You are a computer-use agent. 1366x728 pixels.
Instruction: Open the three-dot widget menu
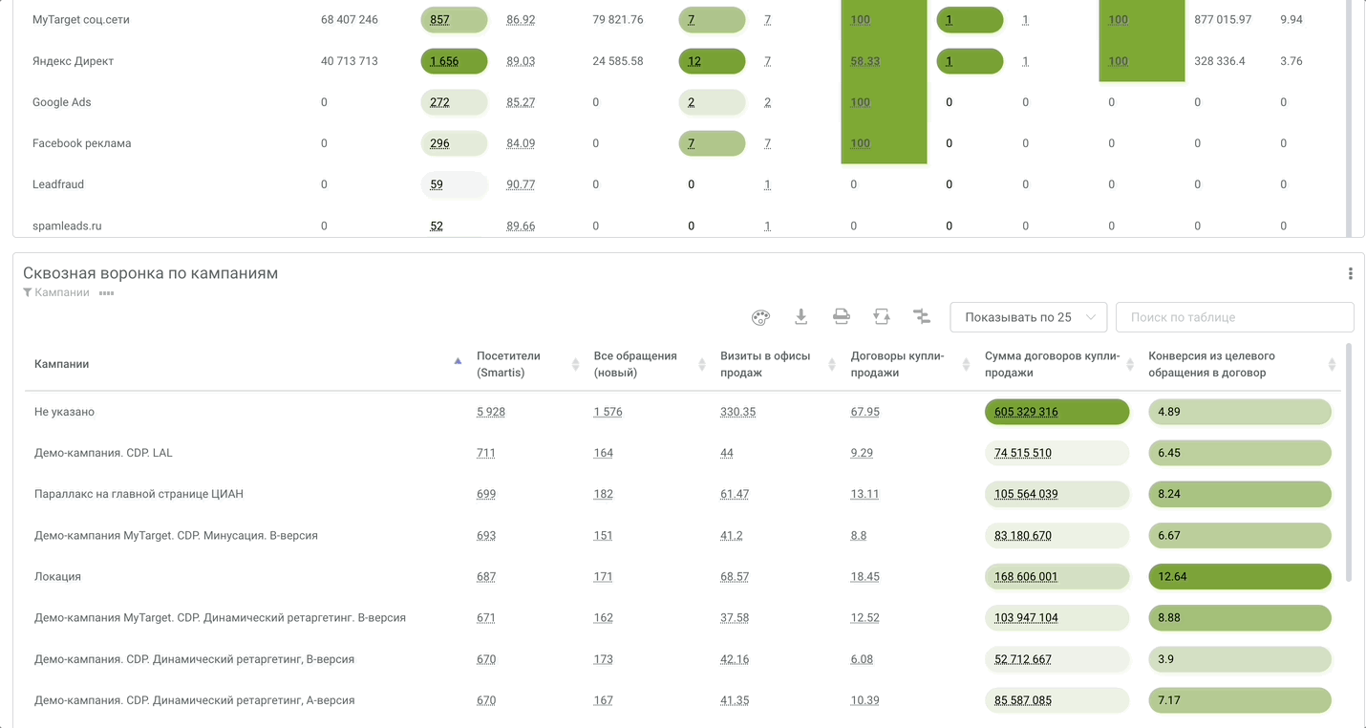[x=1350, y=274]
